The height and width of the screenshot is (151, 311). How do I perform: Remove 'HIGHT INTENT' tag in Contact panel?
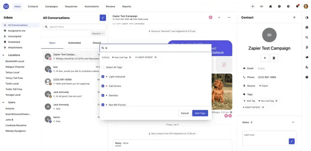click(x=263, y=107)
